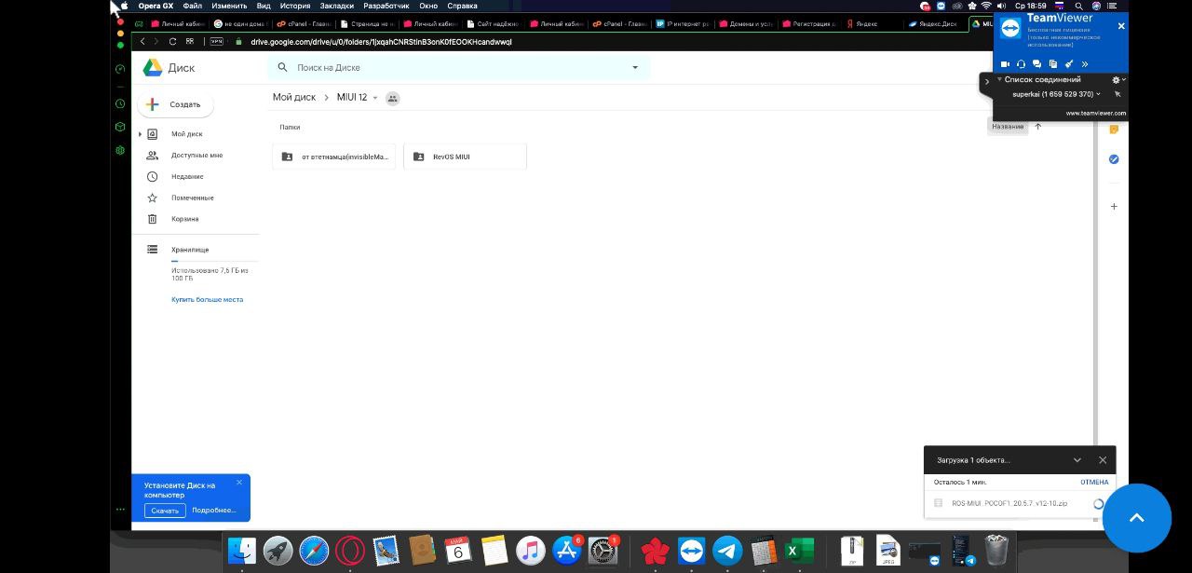The width and height of the screenshot is (1192, 573).
Task: Collapse TeamViewer side panel arrow tab
Action: tap(987, 82)
